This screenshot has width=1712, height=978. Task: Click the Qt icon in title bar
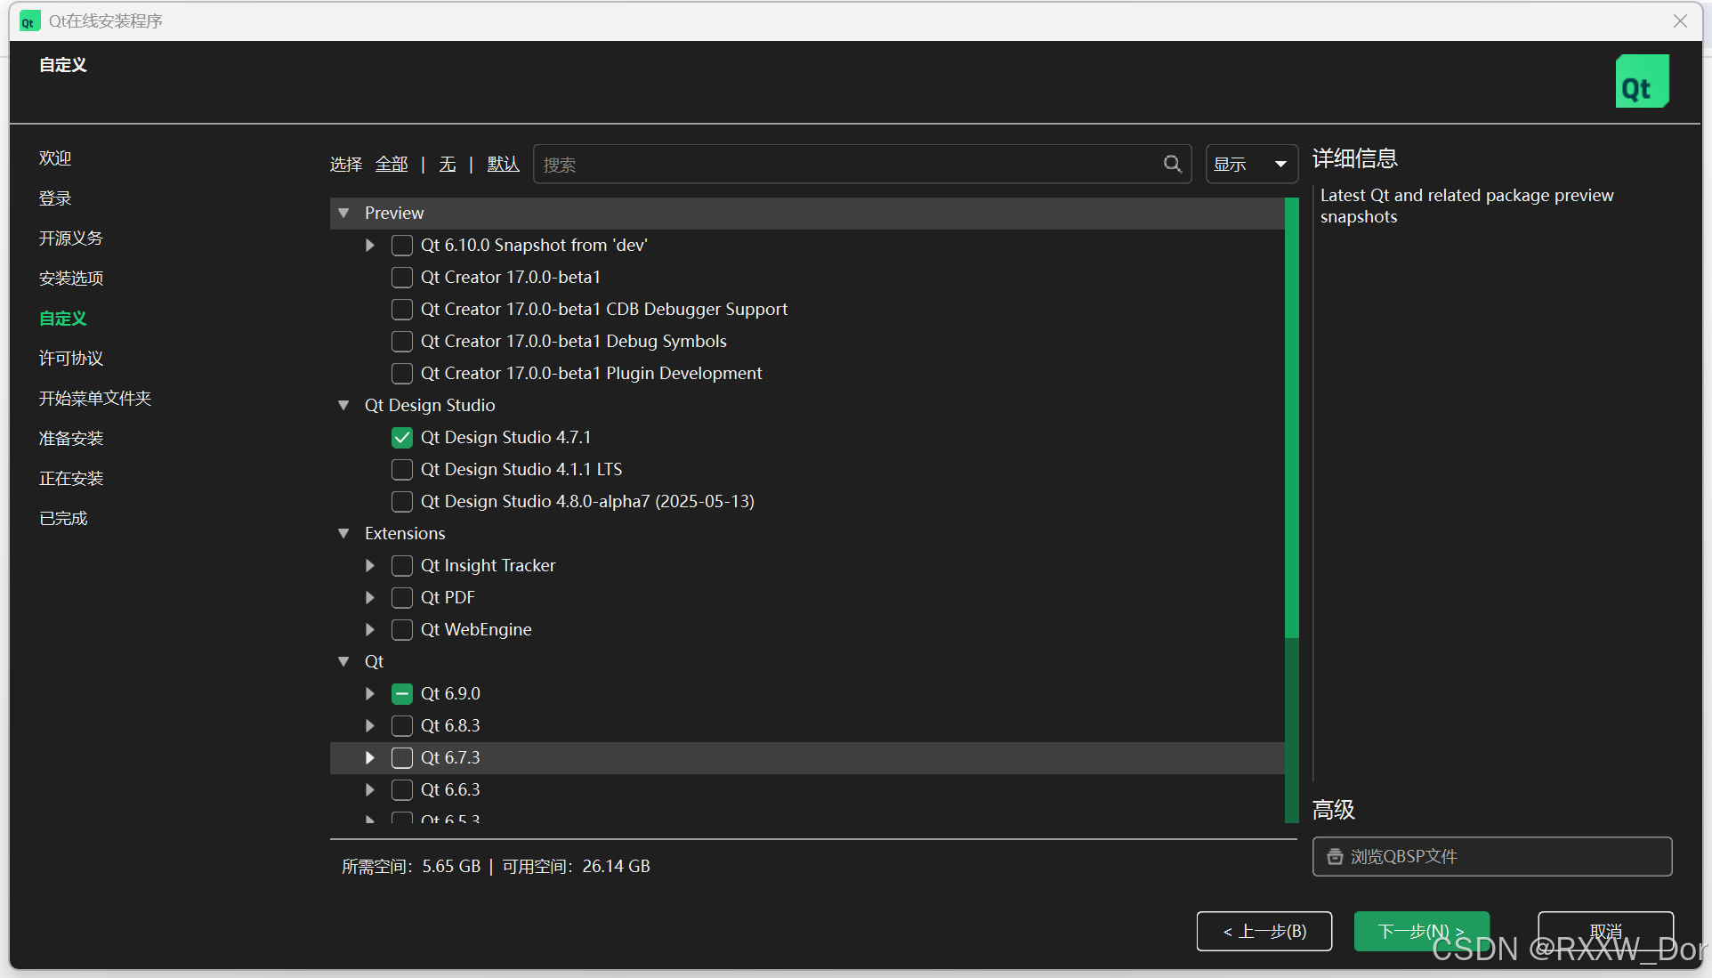click(29, 21)
